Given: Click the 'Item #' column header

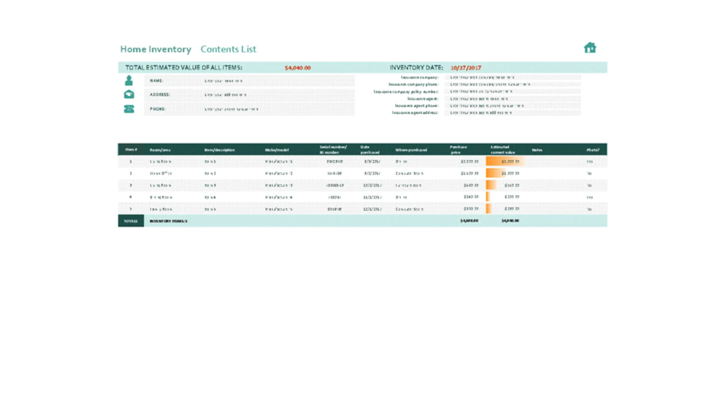Looking at the screenshot, I should pyautogui.click(x=131, y=150).
